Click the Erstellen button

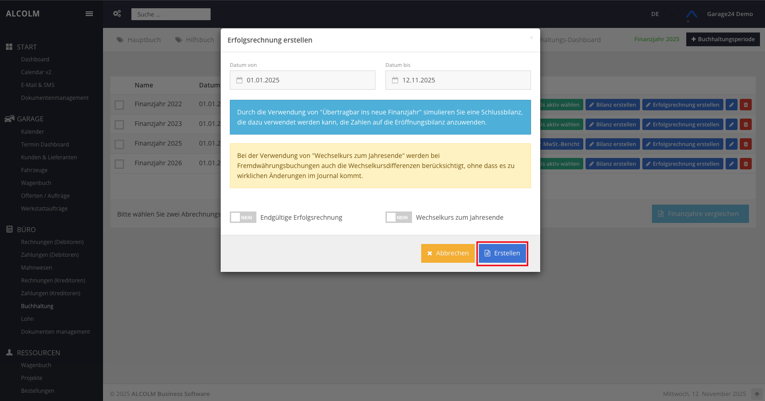click(x=502, y=253)
